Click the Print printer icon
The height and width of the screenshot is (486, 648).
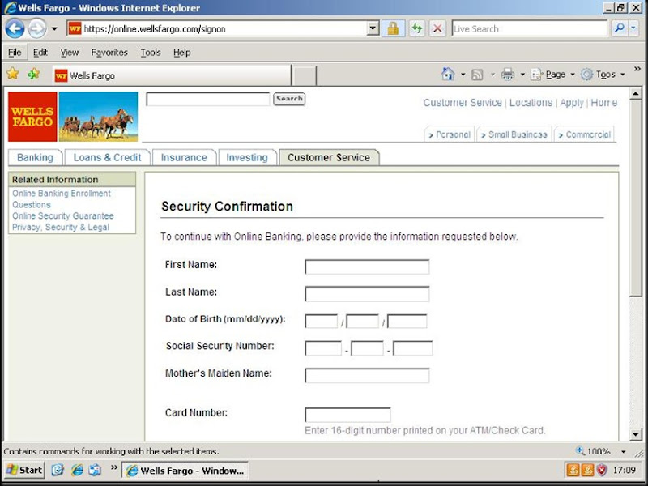(508, 75)
